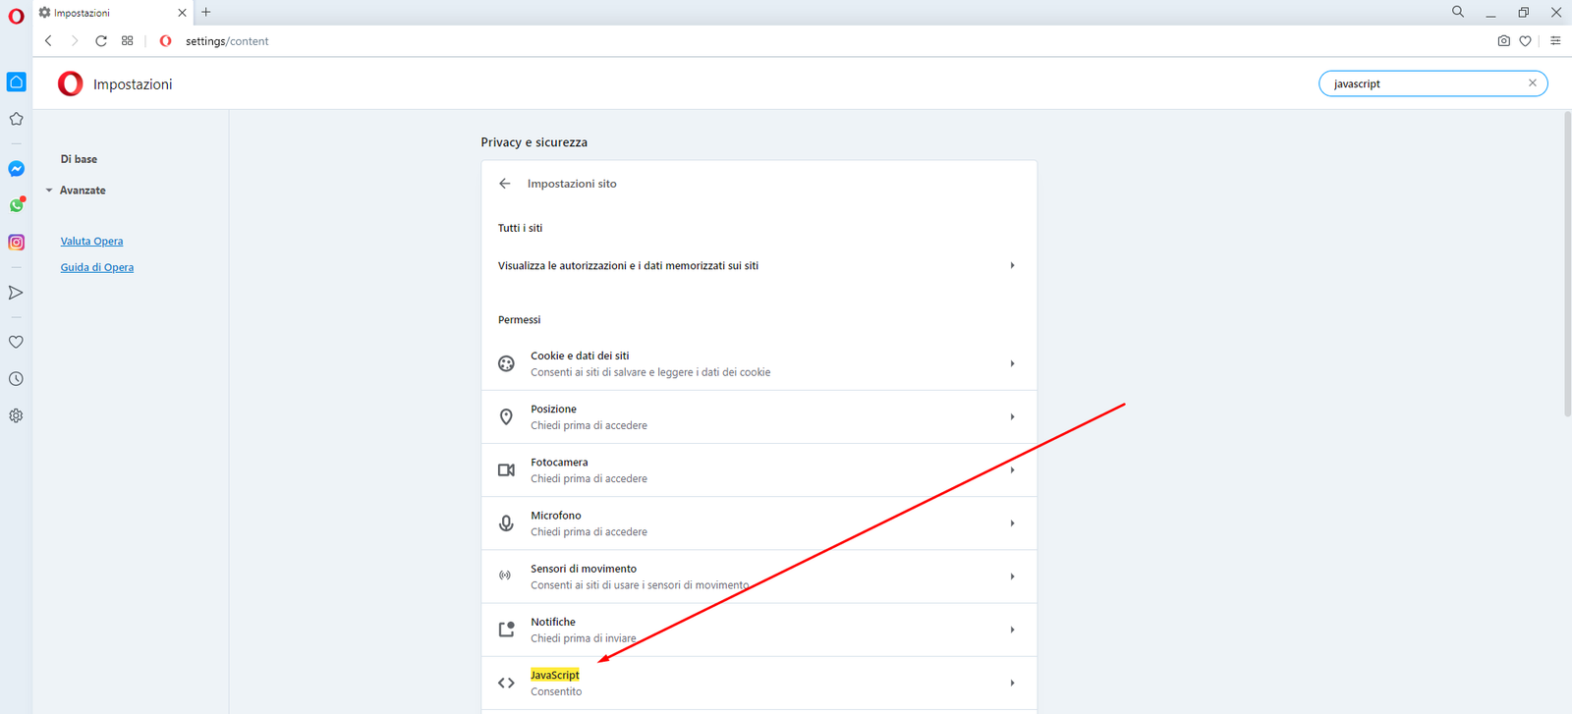The image size is (1572, 714).
Task: Open WhatsApp in the sidebar
Action: (17, 205)
